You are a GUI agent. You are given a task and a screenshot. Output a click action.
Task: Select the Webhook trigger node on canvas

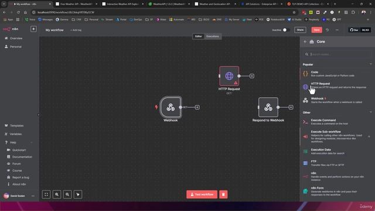tap(171, 107)
